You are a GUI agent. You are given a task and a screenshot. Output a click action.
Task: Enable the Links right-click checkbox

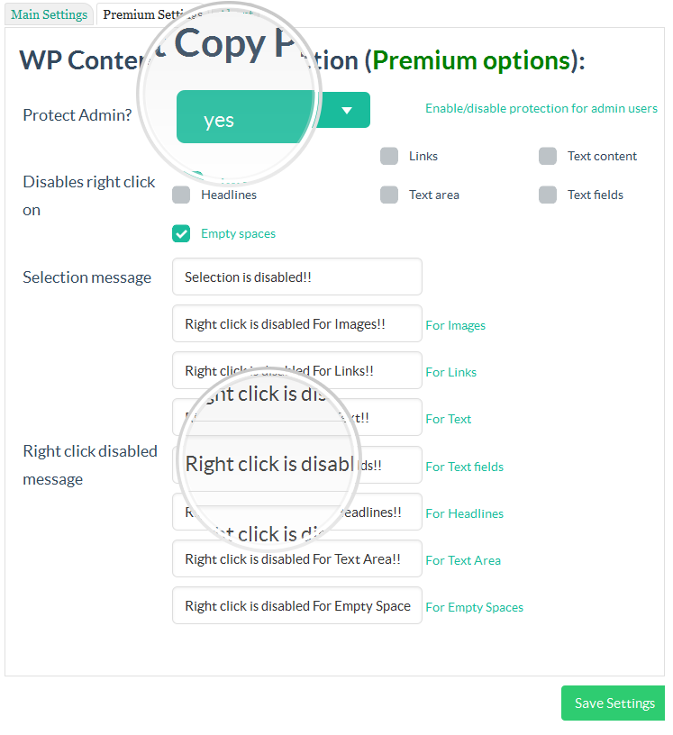click(x=388, y=156)
